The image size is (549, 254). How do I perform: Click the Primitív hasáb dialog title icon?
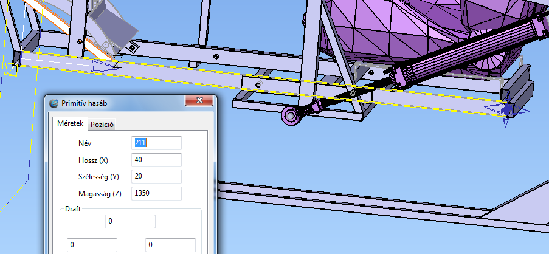55,104
